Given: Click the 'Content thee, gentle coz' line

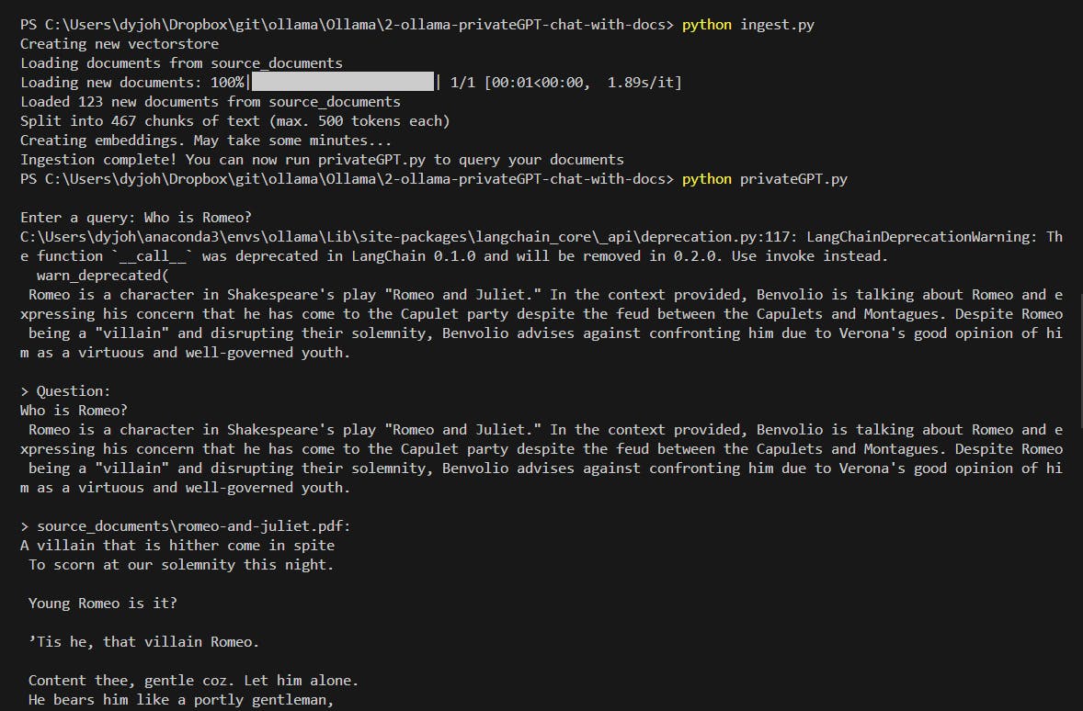Looking at the screenshot, I should click(193, 681).
